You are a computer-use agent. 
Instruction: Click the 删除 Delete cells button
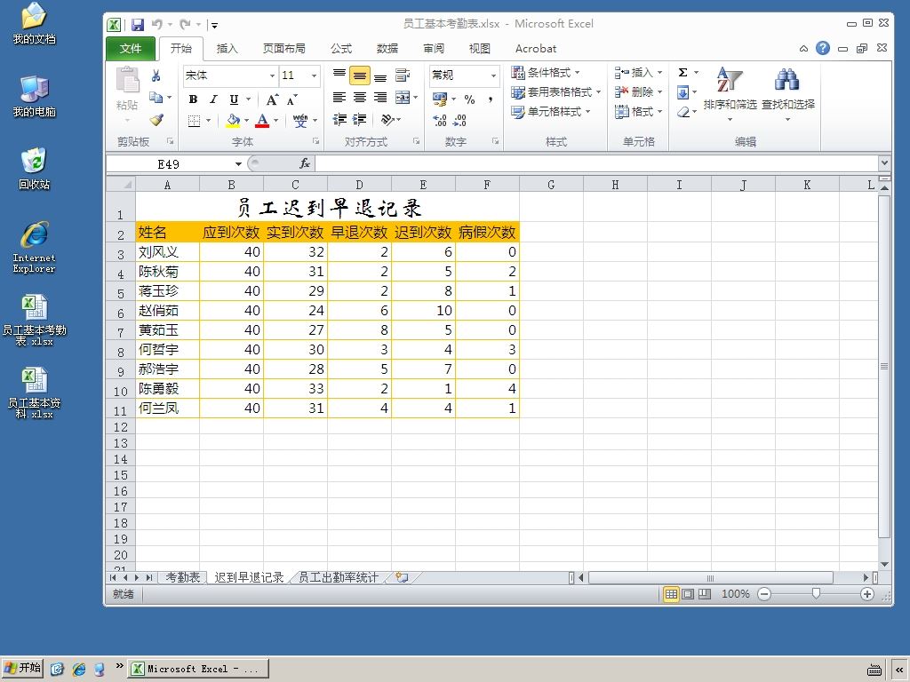pyautogui.click(x=638, y=92)
